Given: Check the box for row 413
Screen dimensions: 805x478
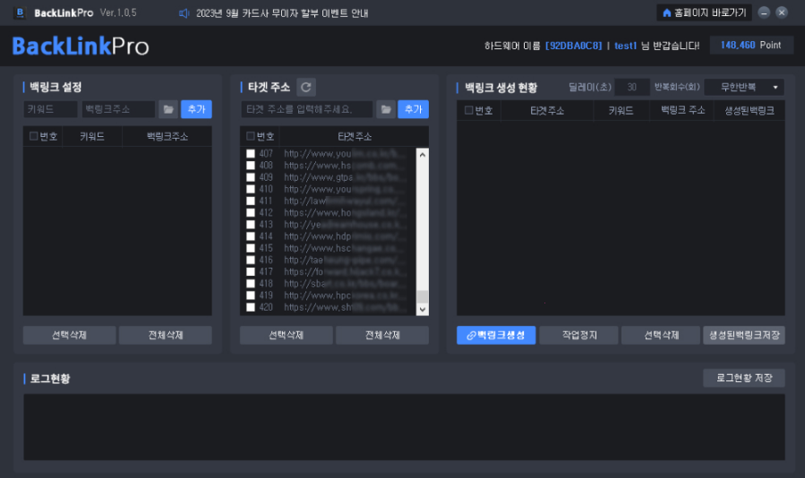Looking at the screenshot, I should click(x=251, y=225).
